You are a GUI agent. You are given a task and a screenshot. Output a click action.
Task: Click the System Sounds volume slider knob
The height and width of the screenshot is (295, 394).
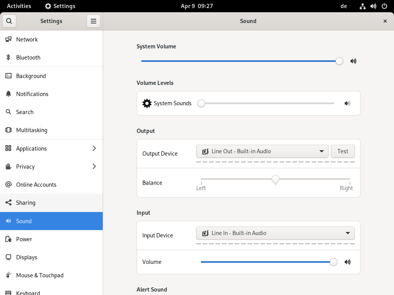201,103
